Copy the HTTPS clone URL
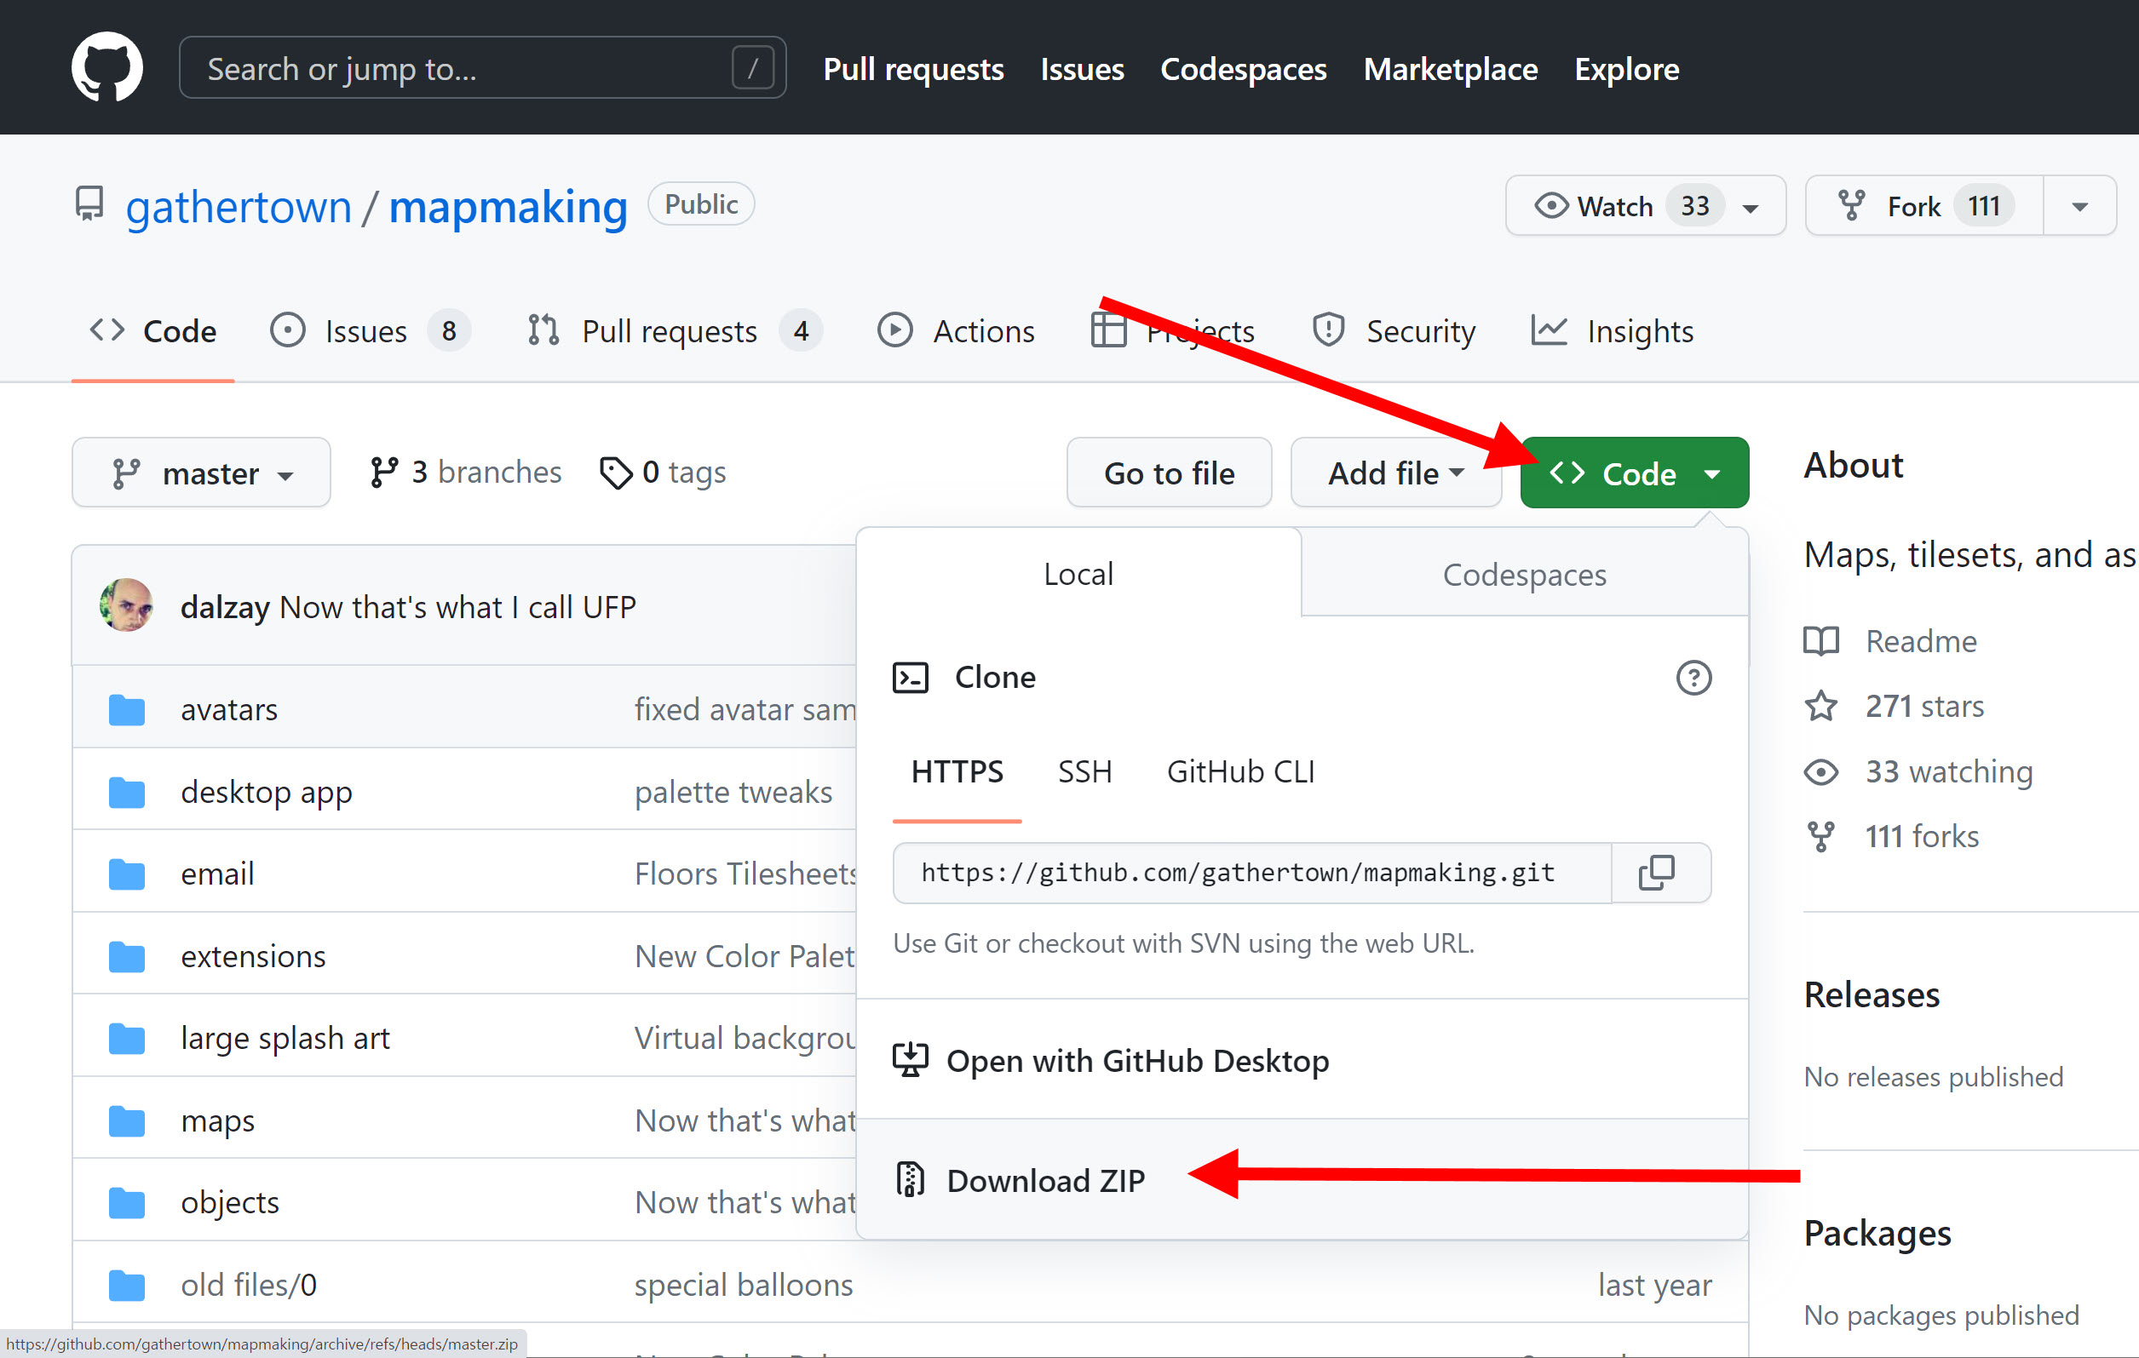The height and width of the screenshot is (1358, 2139). click(x=1657, y=873)
